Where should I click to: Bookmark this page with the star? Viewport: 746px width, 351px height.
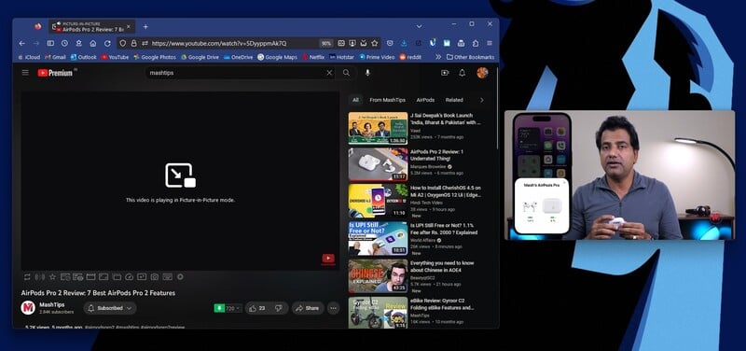[375, 43]
